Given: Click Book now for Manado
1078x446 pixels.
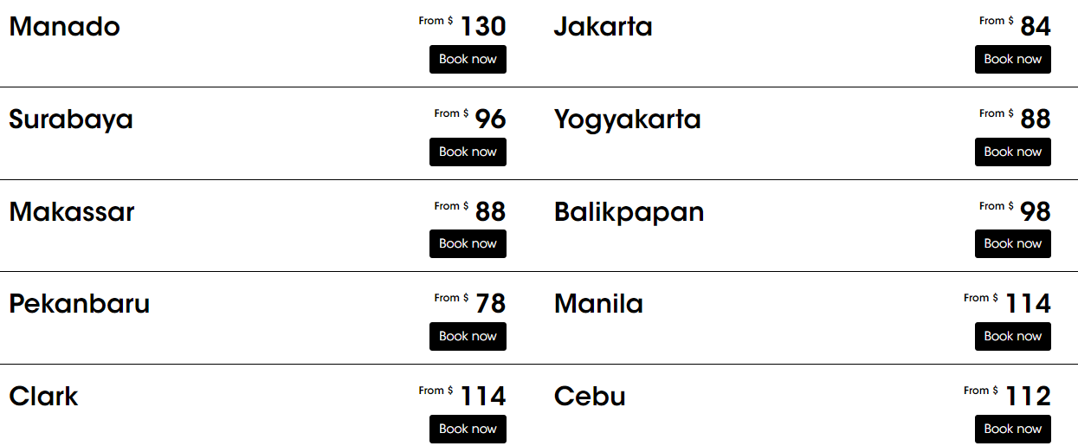Looking at the screenshot, I should pos(468,60).
